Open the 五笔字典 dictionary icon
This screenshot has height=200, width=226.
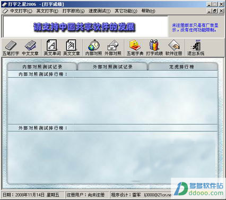135,47
